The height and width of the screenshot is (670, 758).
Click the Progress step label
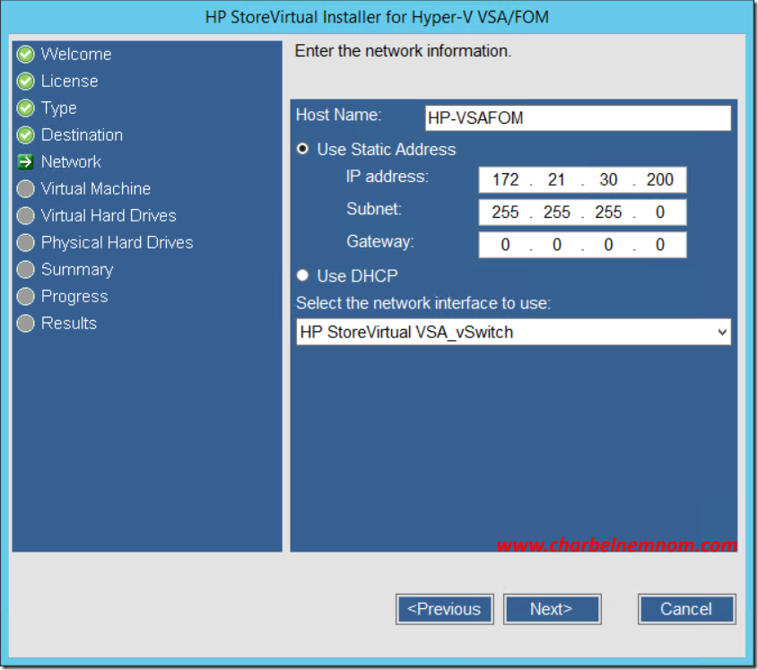[74, 297]
